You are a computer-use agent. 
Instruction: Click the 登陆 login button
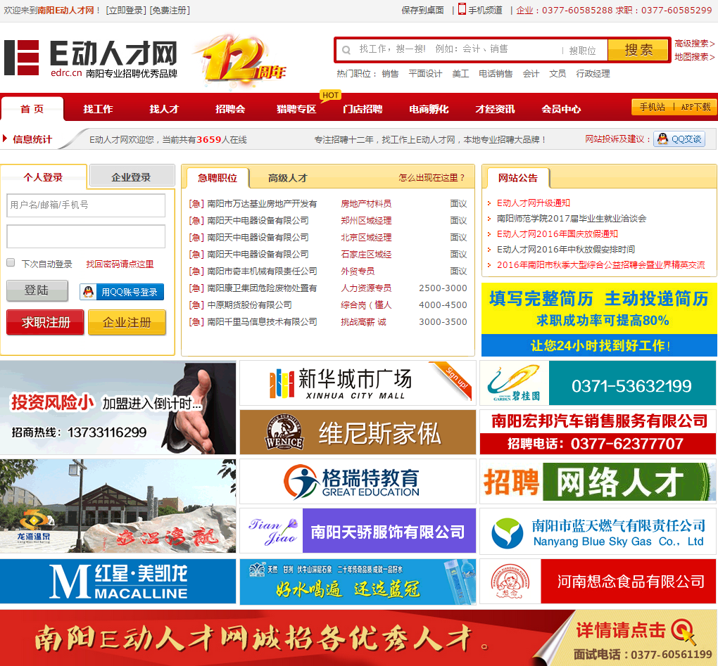pos(37,290)
